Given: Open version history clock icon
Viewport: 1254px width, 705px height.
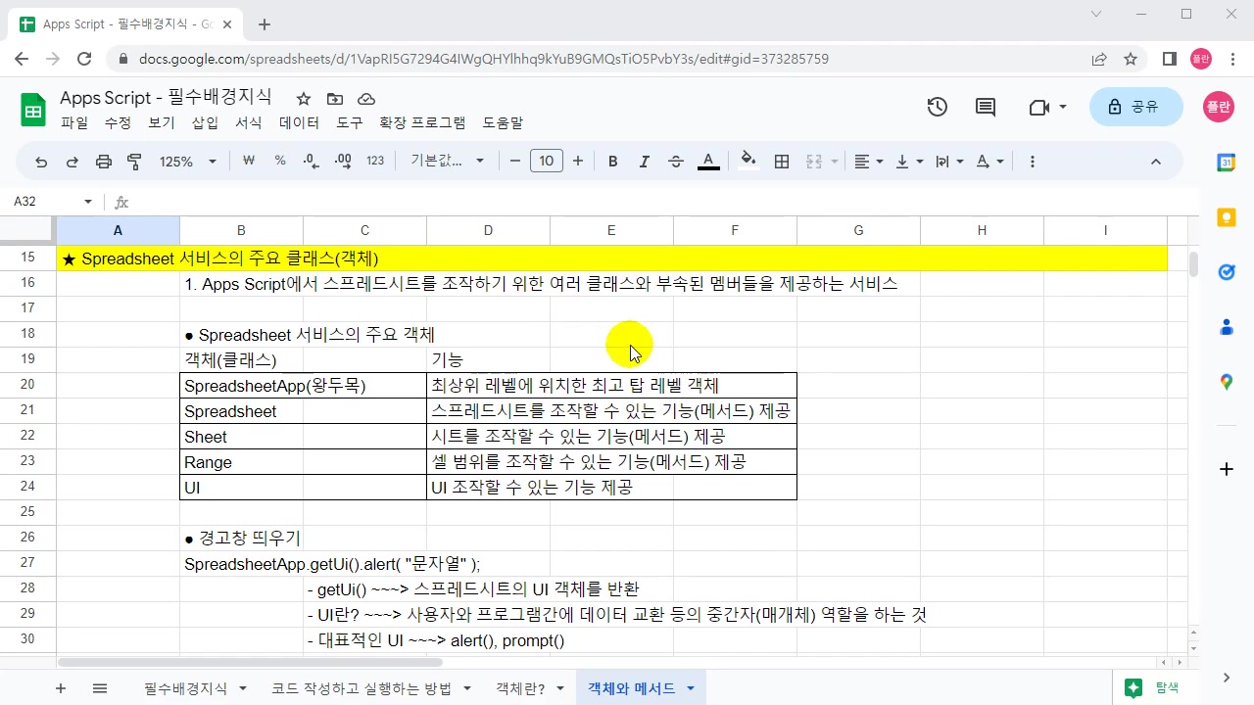Looking at the screenshot, I should click(937, 107).
